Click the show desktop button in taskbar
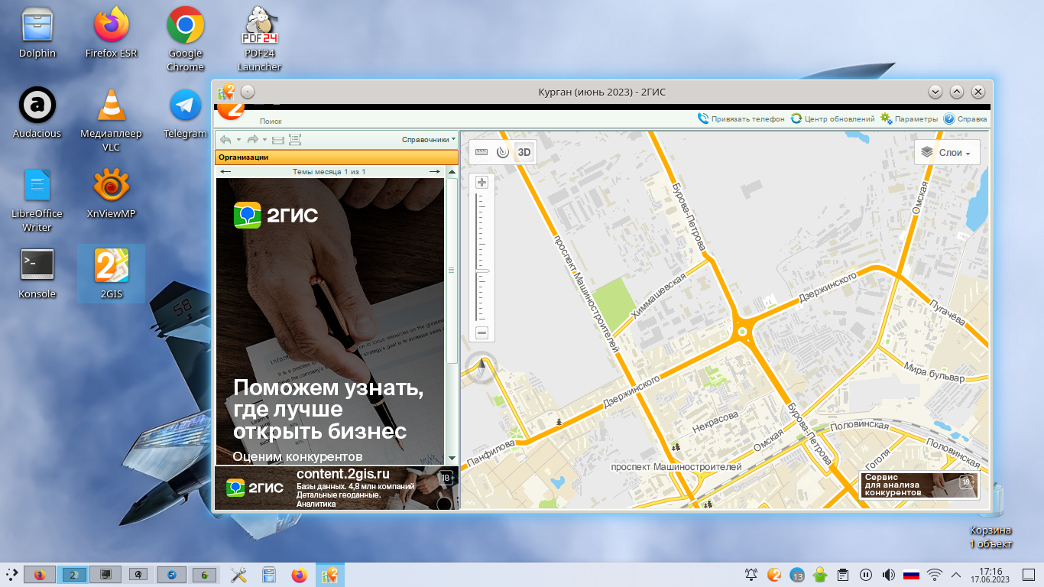Image resolution: width=1044 pixels, height=587 pixels. (x=1030, y=575)
